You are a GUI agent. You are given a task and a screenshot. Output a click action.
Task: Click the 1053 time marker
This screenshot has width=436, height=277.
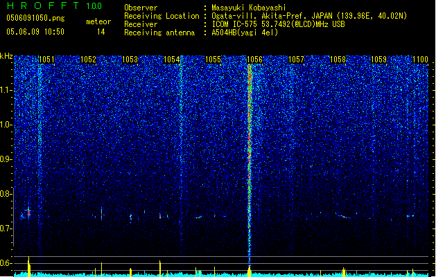click(x=130, y=59)
